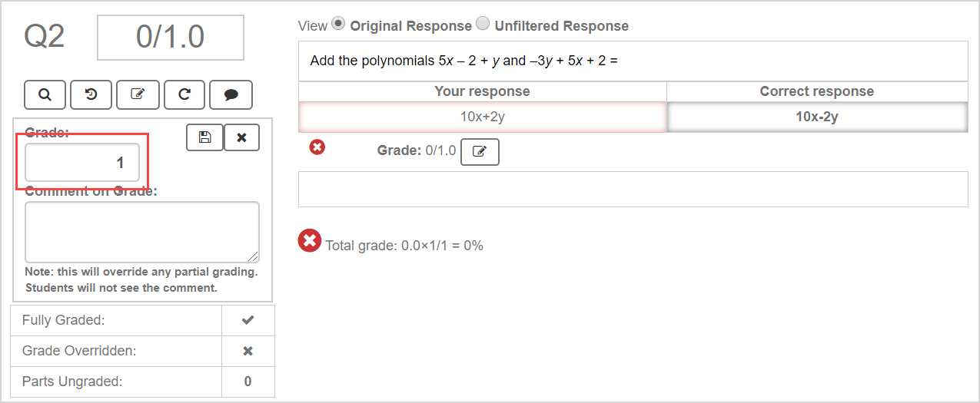Cancel grade editing with the X button
The width and height of the screenshot is (980, 403).
tap(241, 137)
